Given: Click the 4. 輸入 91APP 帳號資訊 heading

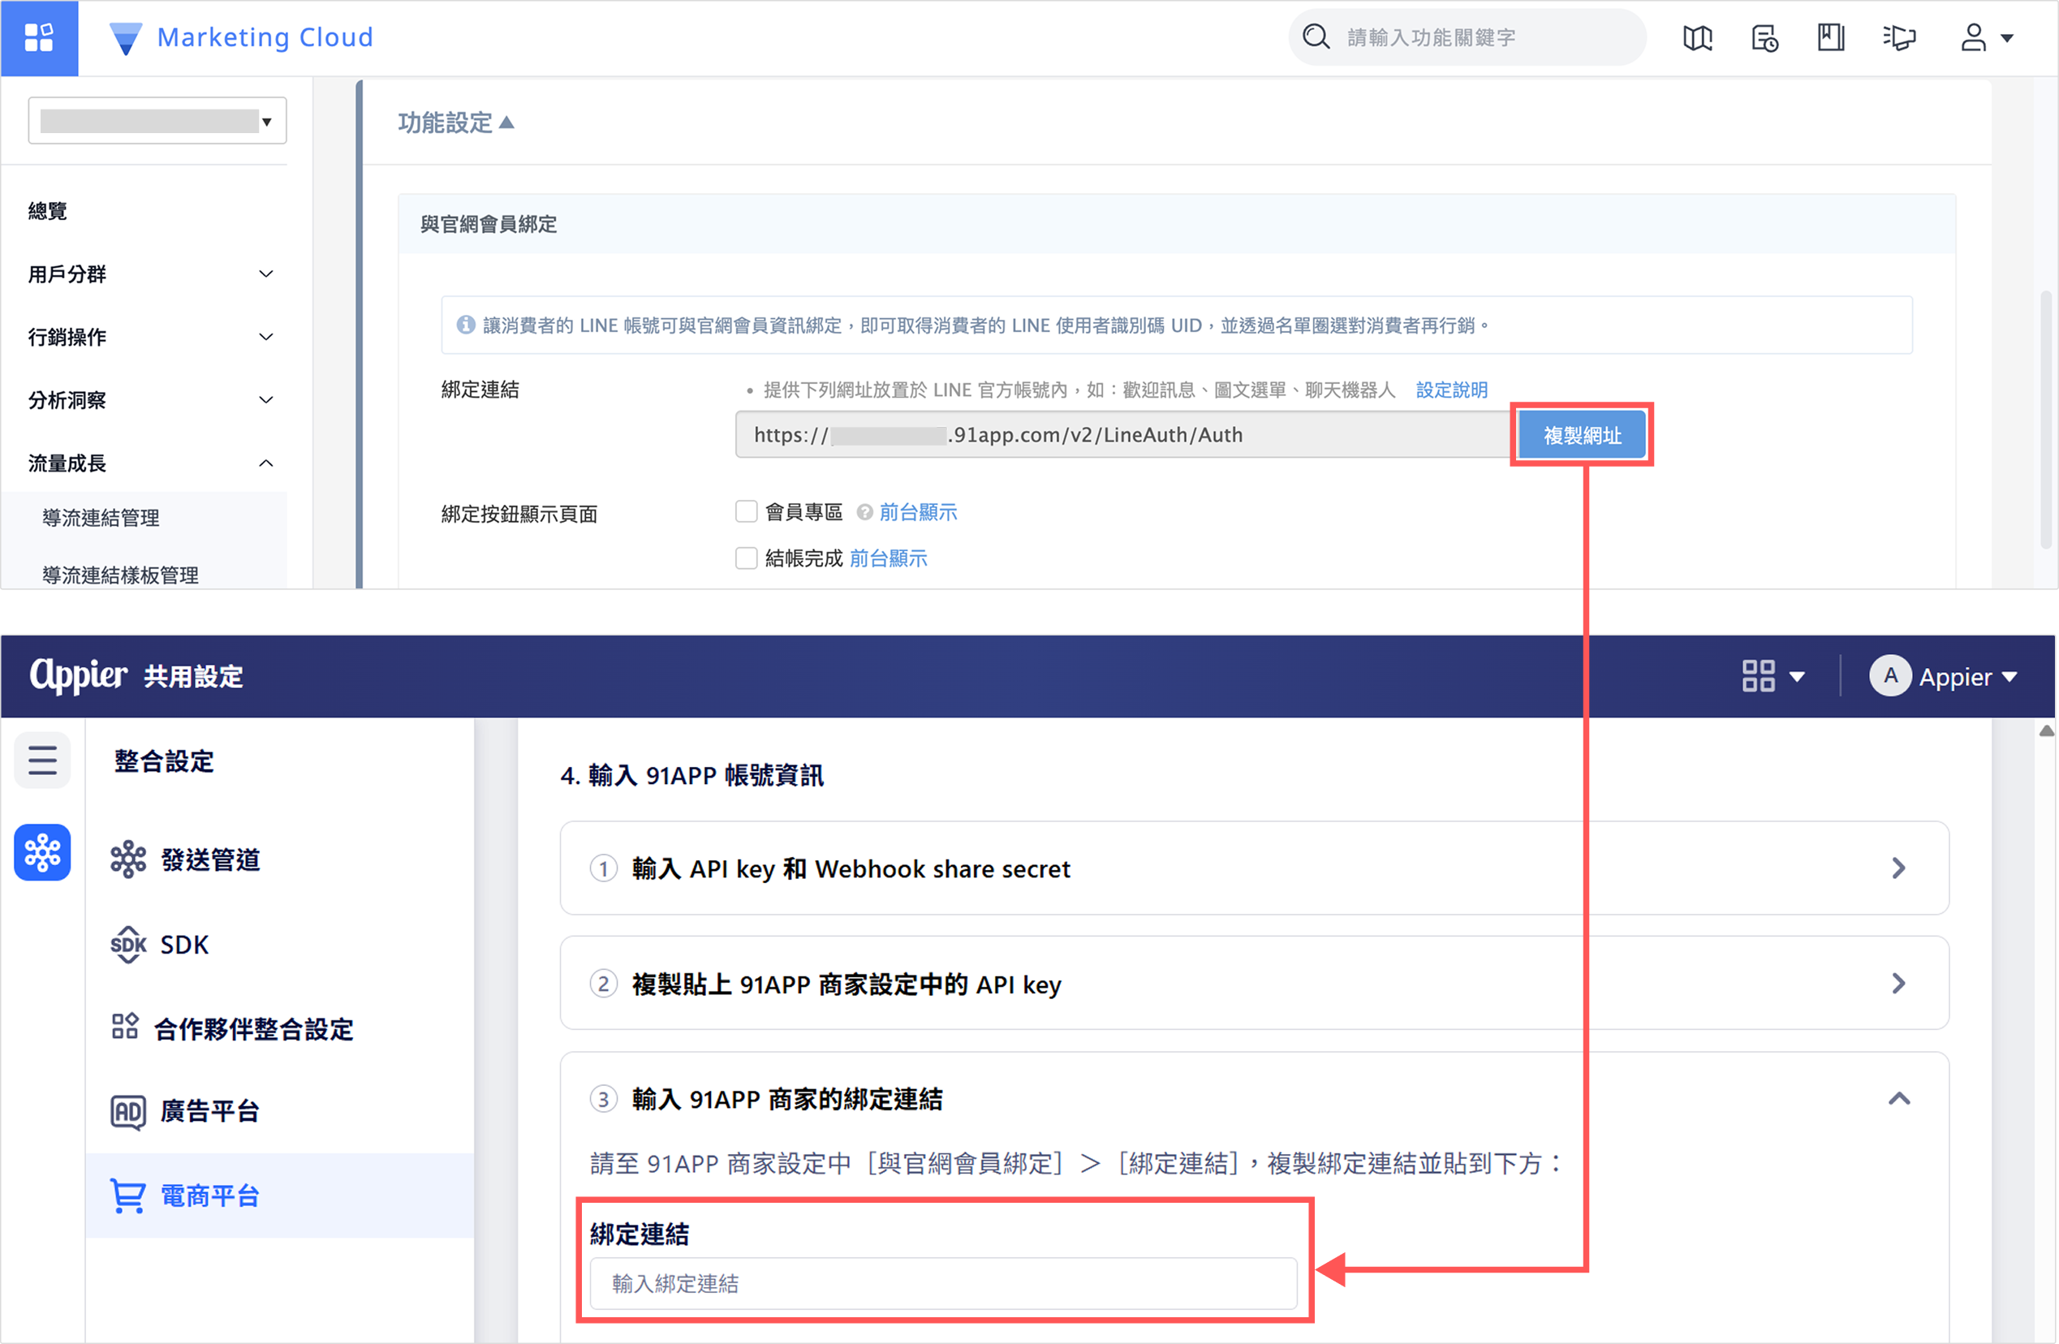Looking at the screenshot, I should pos(692,775).
